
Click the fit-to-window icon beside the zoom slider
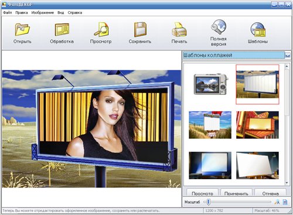(x=277, y=202)
